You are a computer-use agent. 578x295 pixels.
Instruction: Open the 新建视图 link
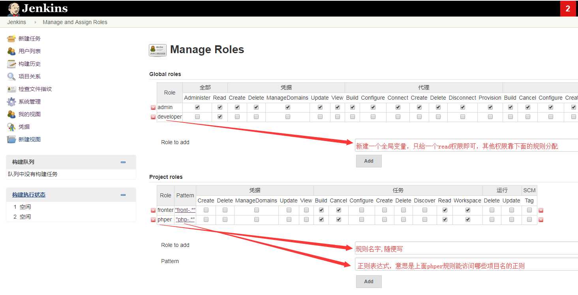point(30,139)
